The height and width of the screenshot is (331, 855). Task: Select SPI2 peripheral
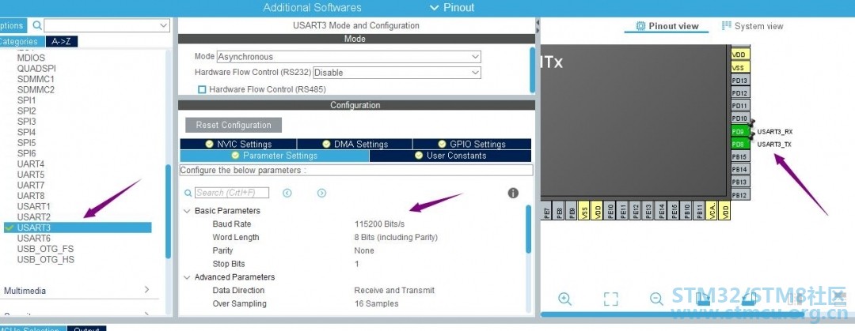[x=26, y=111]
